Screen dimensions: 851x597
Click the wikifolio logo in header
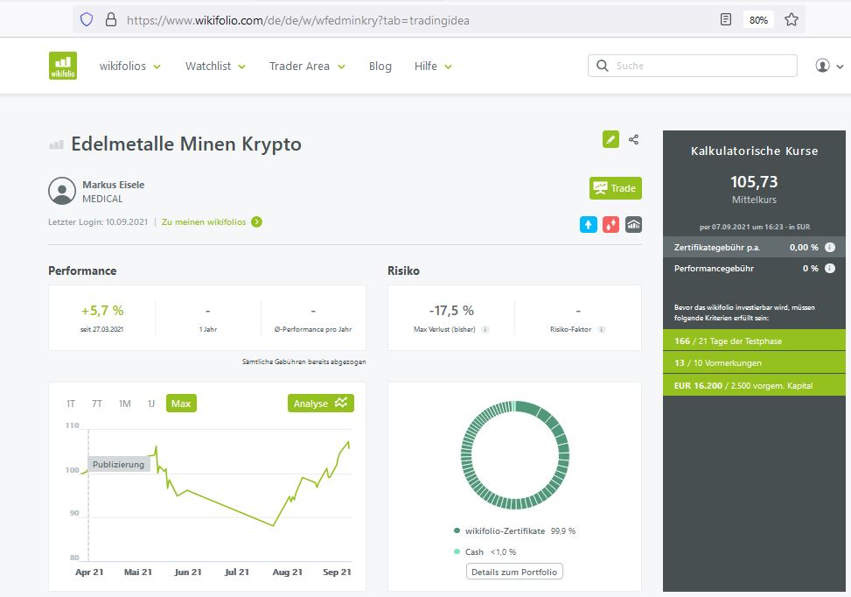pyautogui.click(x=63, y=66)
